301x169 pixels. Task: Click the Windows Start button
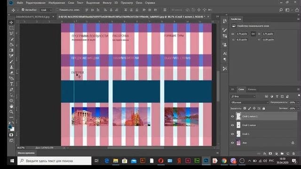(12, 161)
